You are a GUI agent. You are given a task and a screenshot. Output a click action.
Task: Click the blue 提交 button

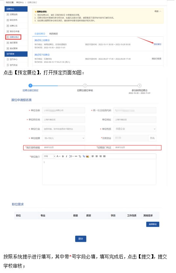[x=81, y=239]
